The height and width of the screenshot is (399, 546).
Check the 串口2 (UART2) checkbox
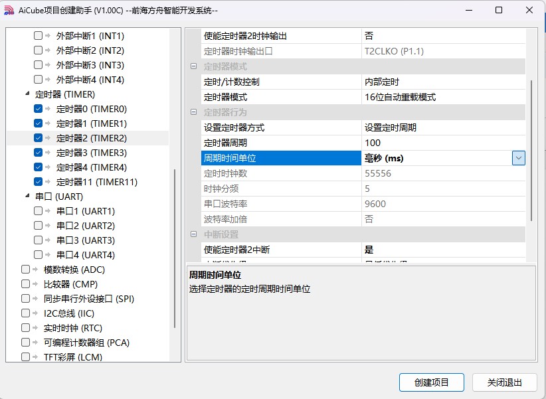pos(39,226)
